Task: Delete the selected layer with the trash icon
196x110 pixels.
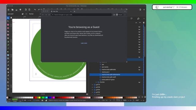Action: pos(144,23)
